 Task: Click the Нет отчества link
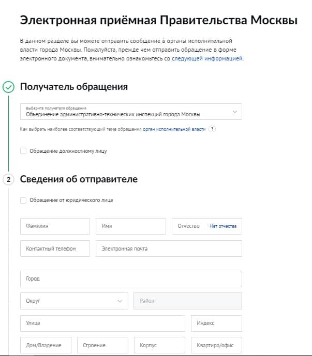click(x=223, y=226)
